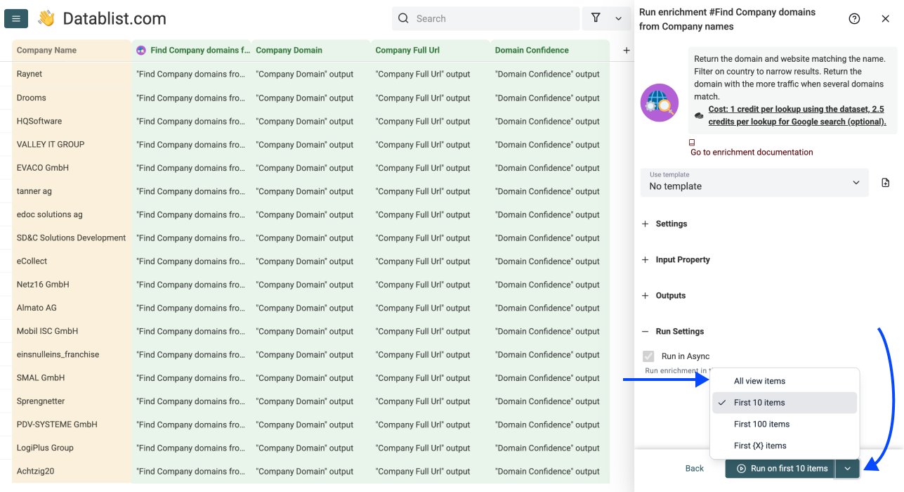Click Find Company domains cell for Almato AG

point(190,307)
